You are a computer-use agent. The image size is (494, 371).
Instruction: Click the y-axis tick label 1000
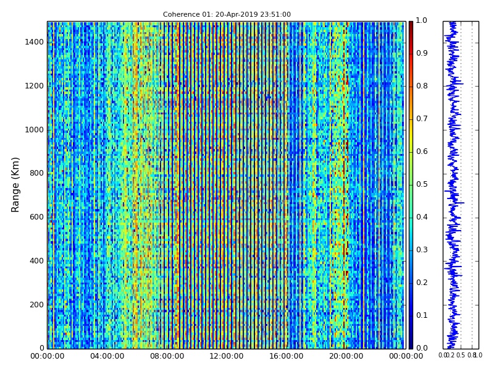click(34, 130)
